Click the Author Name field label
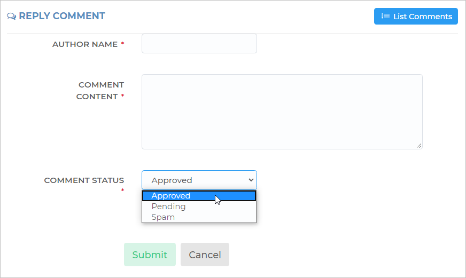 coord(85,44)
